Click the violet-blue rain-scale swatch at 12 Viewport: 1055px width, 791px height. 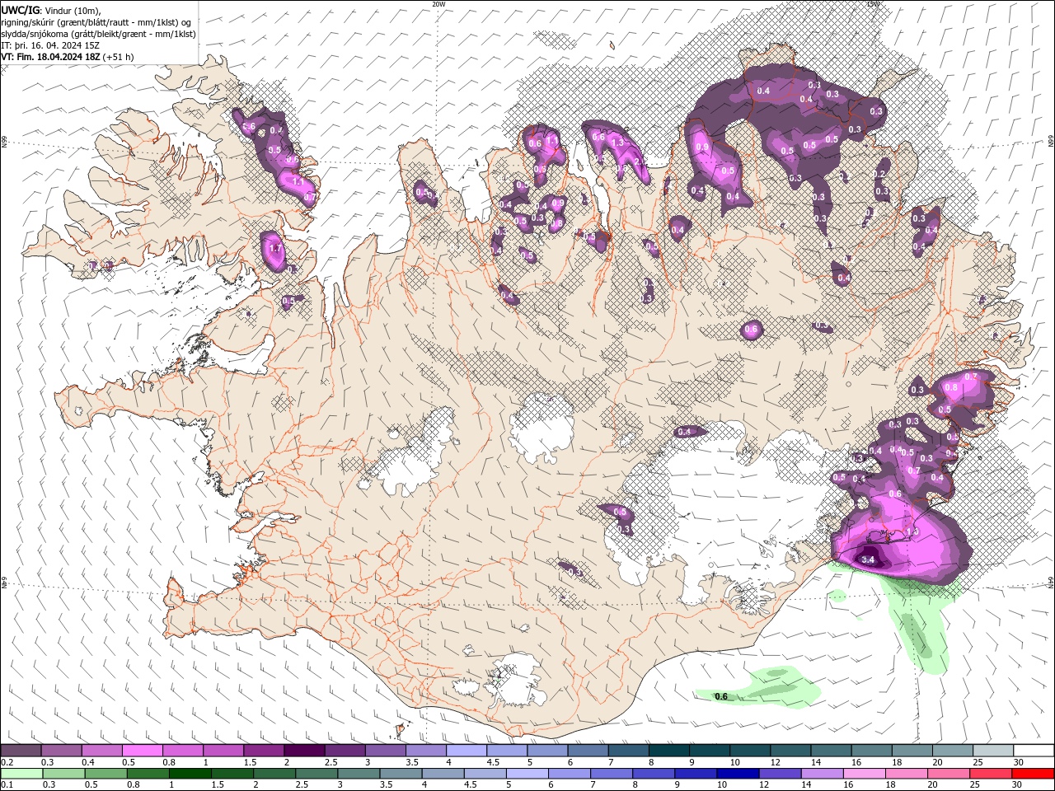coord(779,774)
